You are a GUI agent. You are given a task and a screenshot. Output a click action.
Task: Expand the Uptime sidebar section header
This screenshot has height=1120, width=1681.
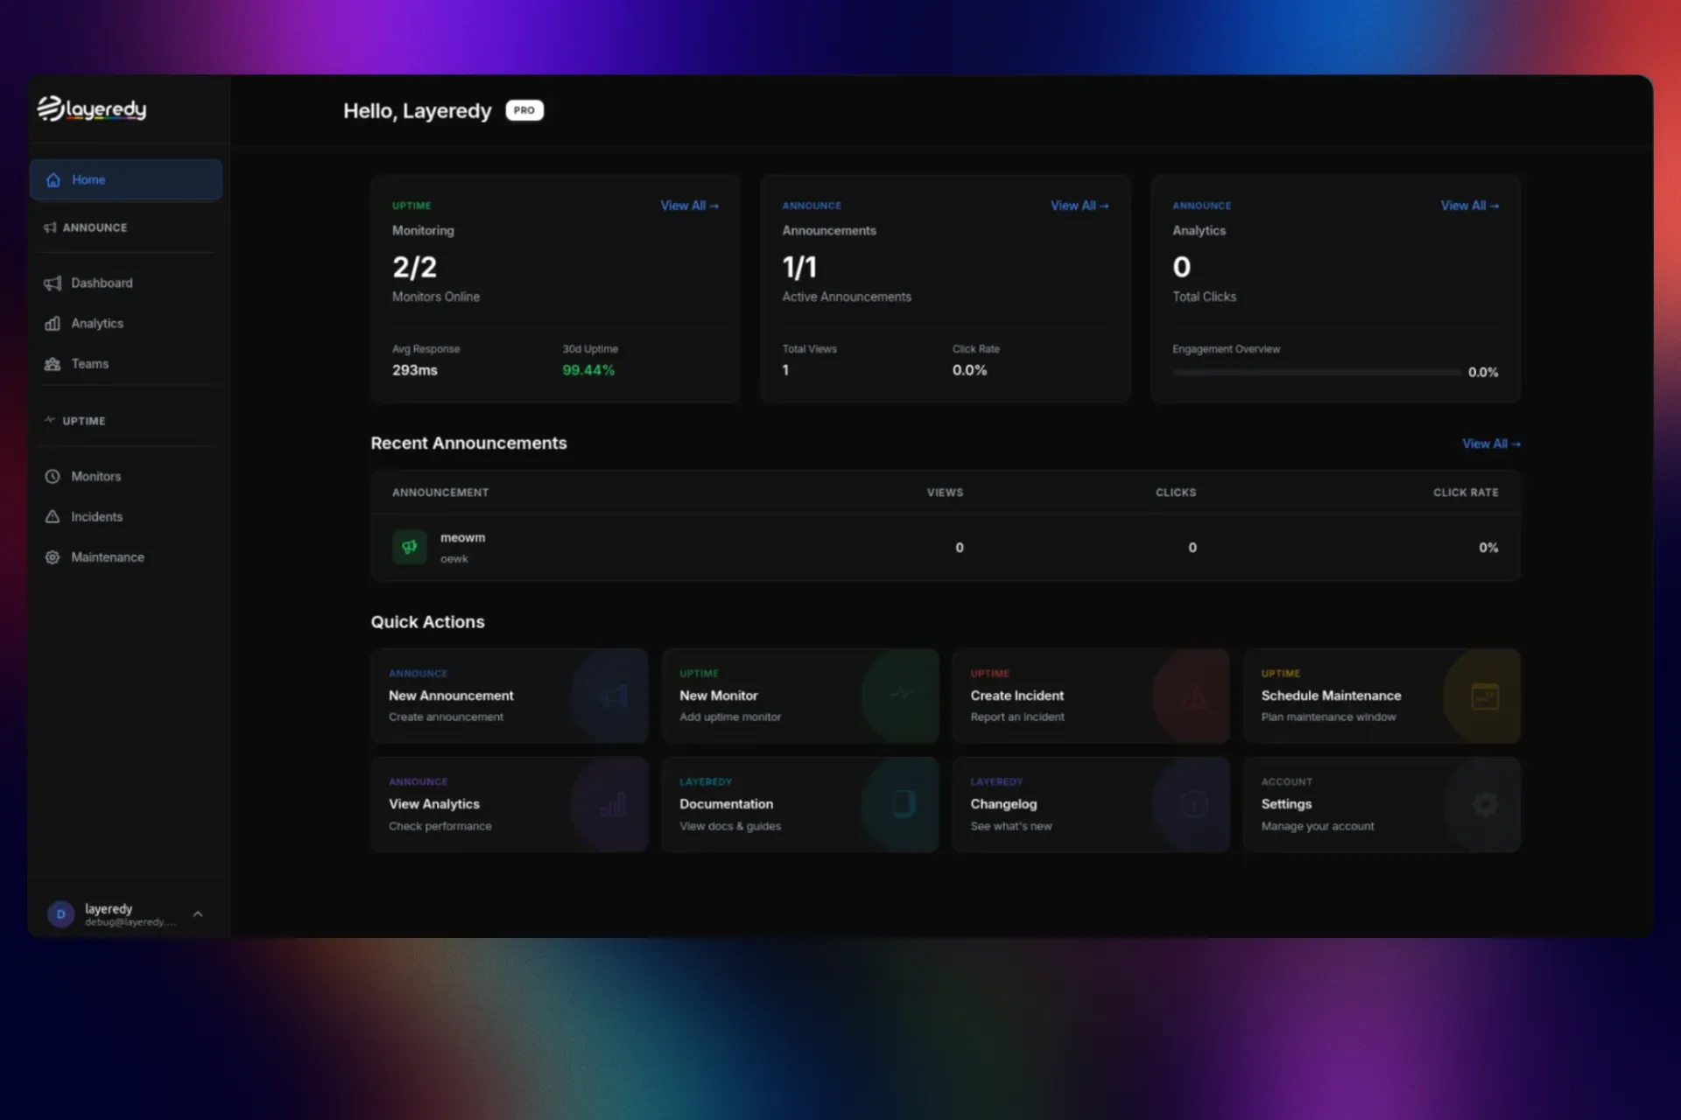point(84,420)
